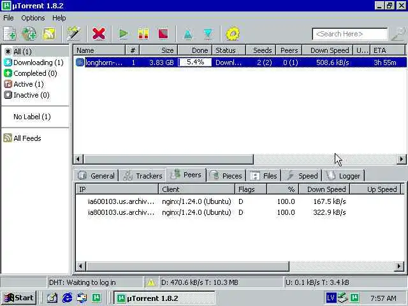Sort torrents by Done column header
Image resolution: width=408 pixels, height=306 pixels.
[x=194, y=50]
